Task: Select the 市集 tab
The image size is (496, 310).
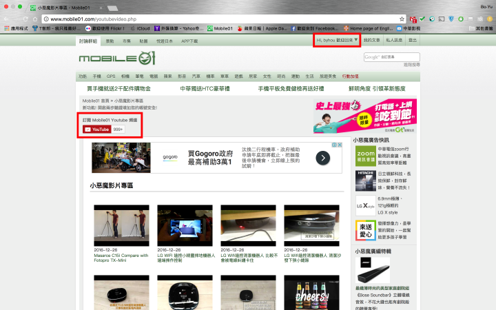Action: [x=127, y=41]
